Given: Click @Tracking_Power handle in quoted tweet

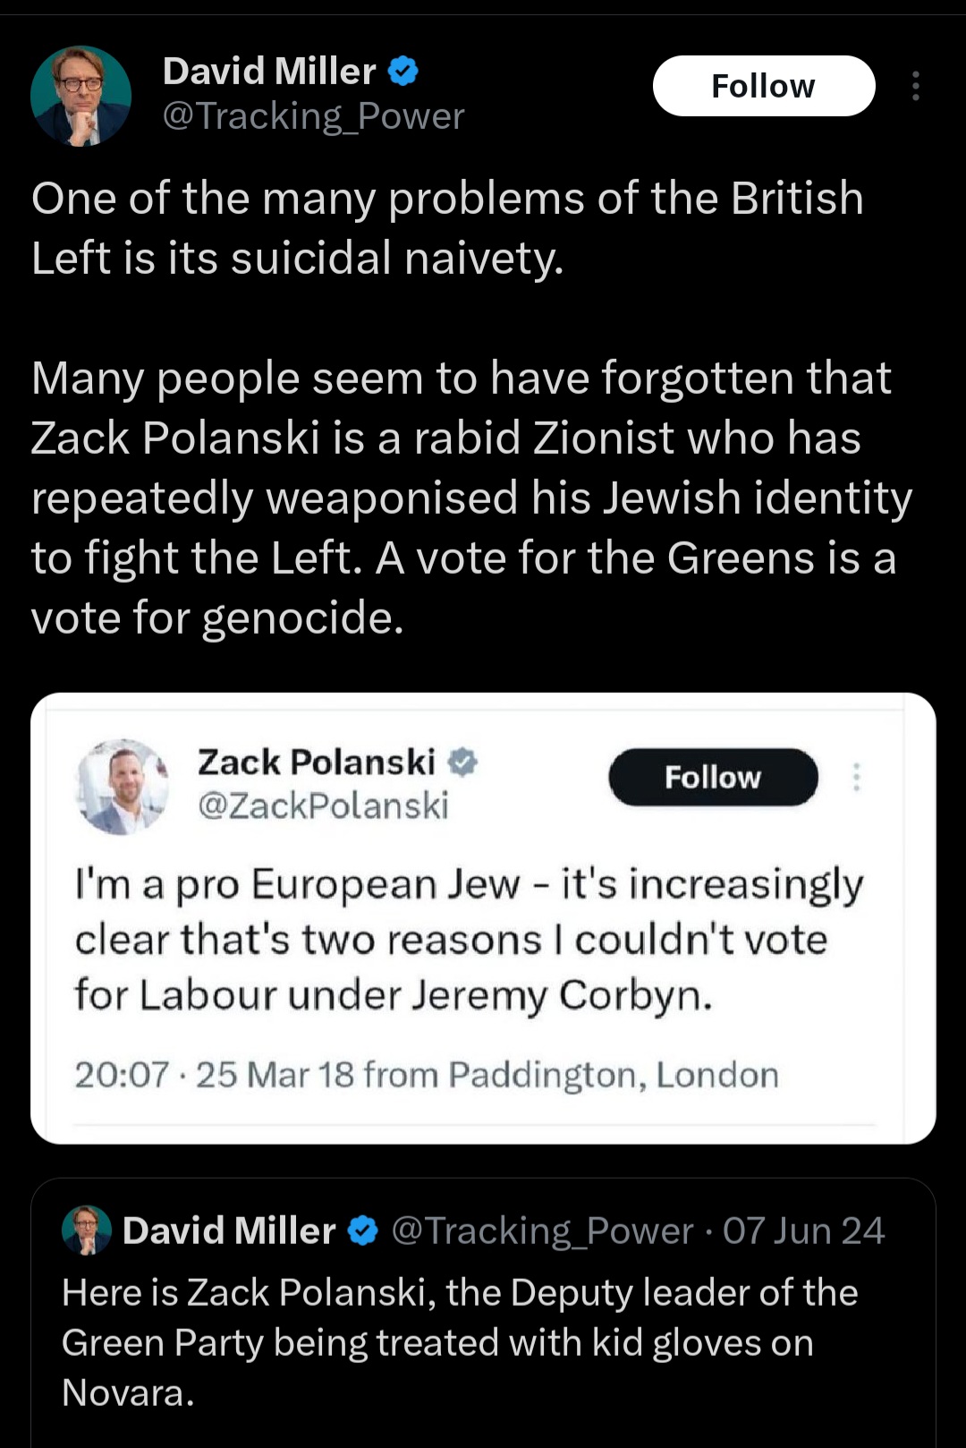Looking at the screenshot, I should coord(542,1231).
